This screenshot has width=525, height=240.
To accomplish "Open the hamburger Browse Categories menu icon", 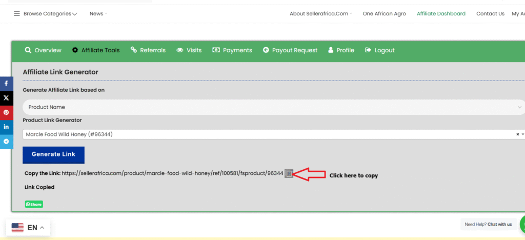I will (17, 14).
